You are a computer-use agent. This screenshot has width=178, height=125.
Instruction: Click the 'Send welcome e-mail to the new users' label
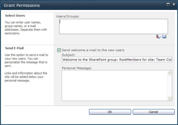[93, 50]
